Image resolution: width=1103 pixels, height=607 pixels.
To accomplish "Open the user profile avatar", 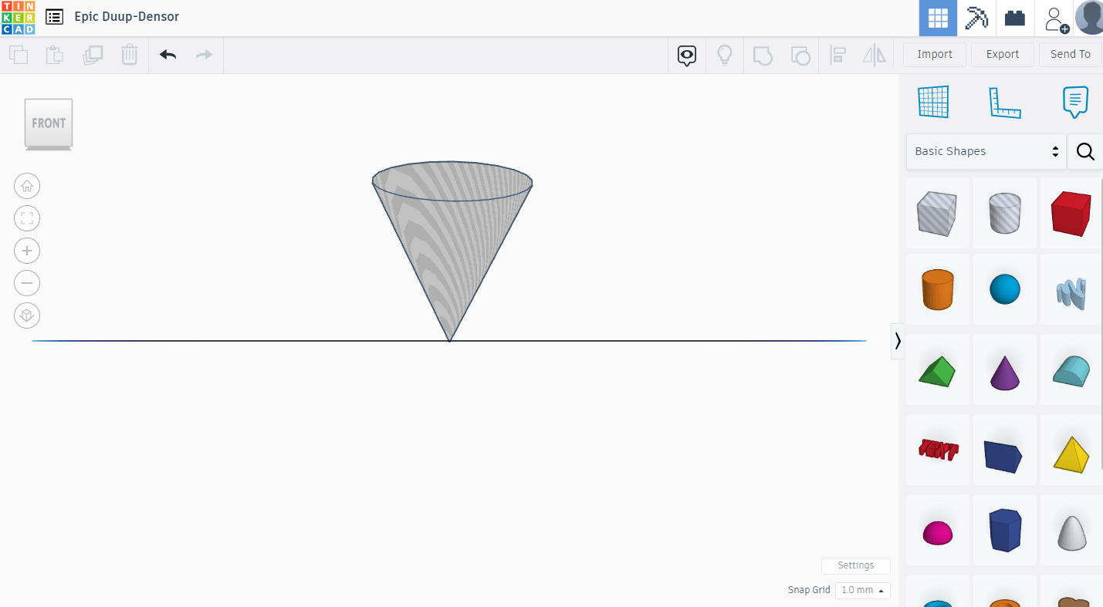I will coord(1089,18).
